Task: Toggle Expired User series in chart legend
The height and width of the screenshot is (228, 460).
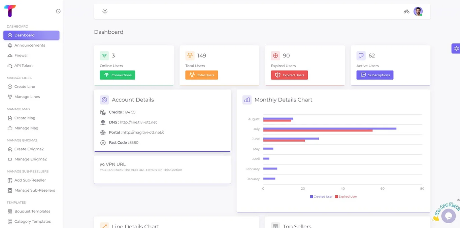Action: [x=346, y=197]
